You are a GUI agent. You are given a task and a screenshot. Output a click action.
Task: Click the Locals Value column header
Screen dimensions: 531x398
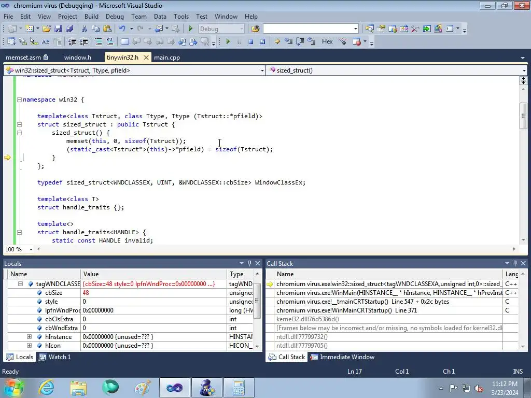click(x=153, y=274)
